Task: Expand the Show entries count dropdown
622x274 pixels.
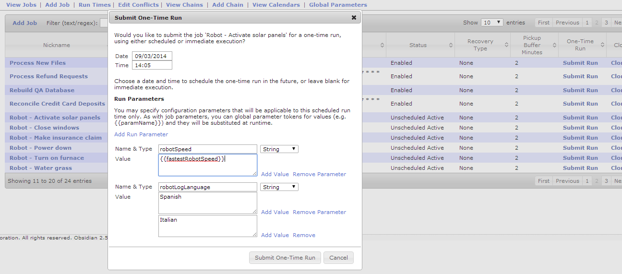Action: pyautogui.click(x=492, y=23)
